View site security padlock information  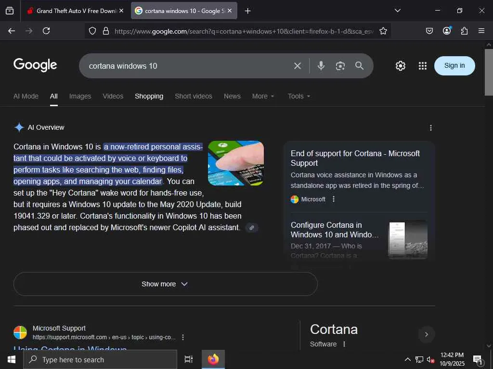tap(106, 31)
